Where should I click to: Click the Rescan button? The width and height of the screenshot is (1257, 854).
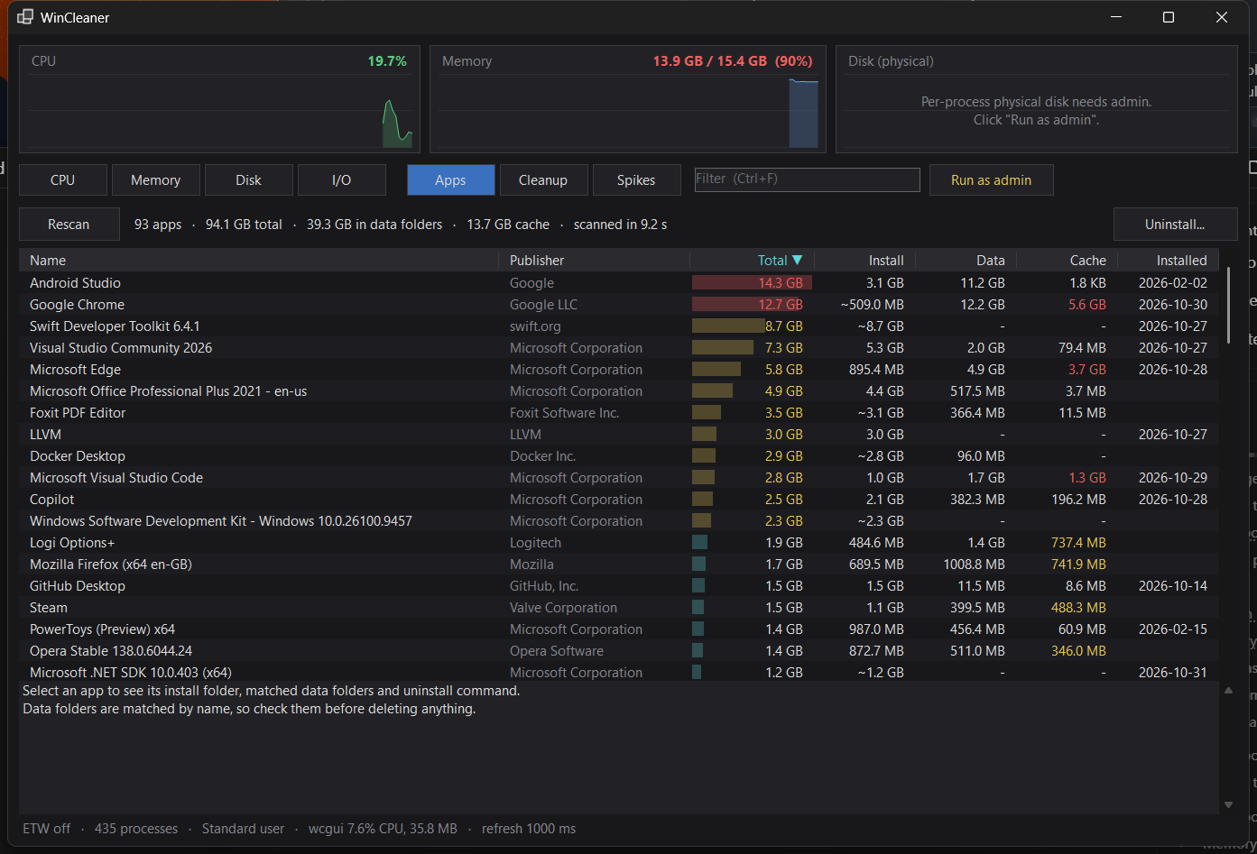[69, 225]
